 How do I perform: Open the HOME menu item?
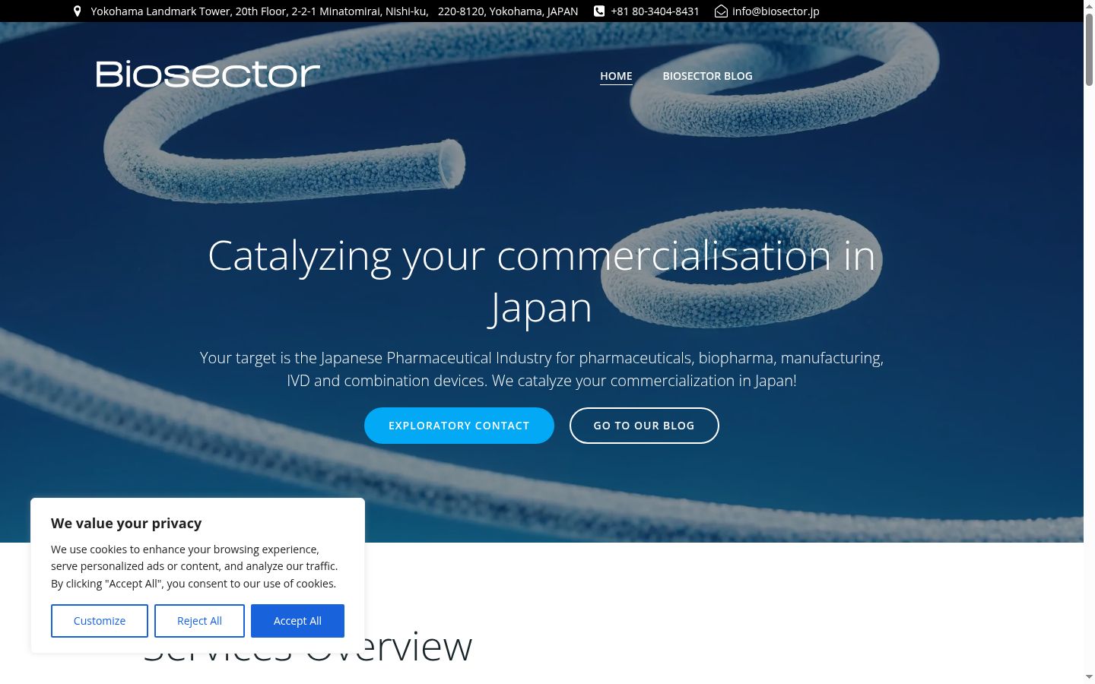pos(616,76)
